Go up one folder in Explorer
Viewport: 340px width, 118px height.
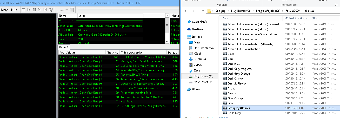[x=203, y=11]
